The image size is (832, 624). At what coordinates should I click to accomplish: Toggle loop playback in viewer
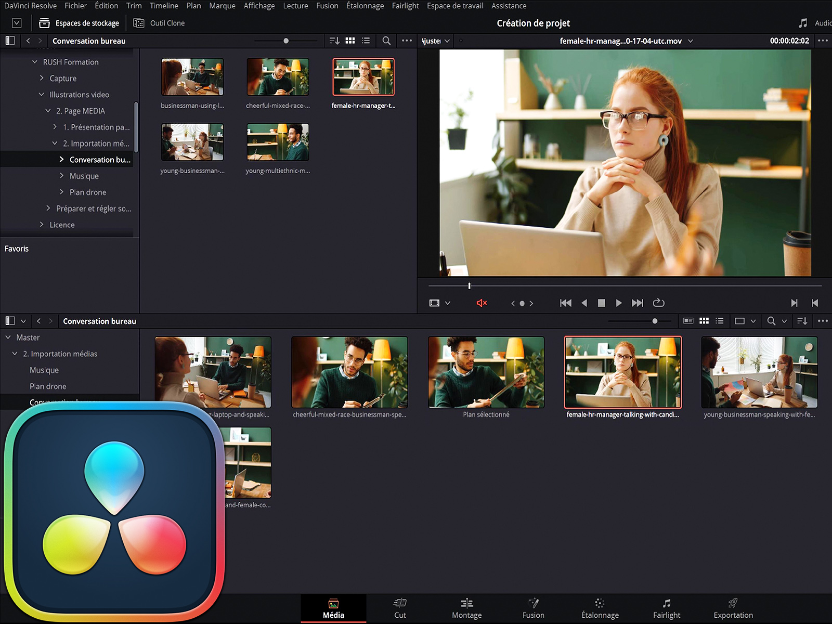pos(658,303)
